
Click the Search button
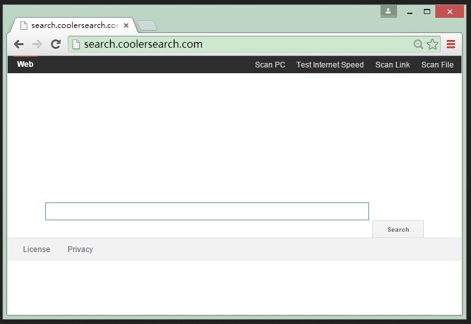[x=398, y=229]
